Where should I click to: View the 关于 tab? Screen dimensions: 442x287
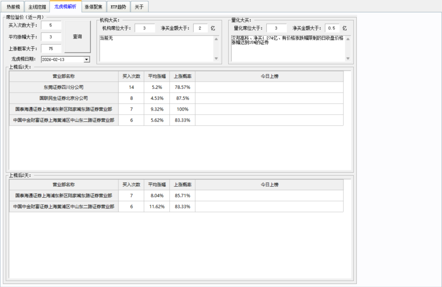(139, 6)
